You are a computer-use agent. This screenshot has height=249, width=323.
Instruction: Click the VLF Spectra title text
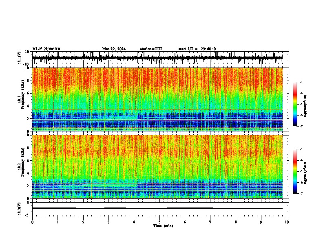(46, 49)
